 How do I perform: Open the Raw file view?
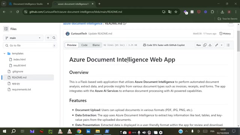point(198,45)
